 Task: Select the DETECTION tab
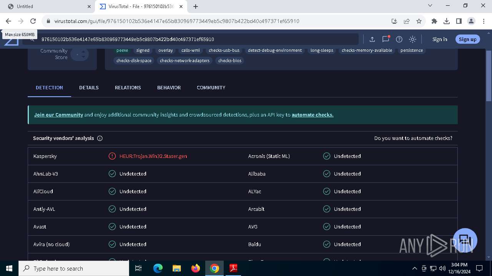click(x=49, y=87)
